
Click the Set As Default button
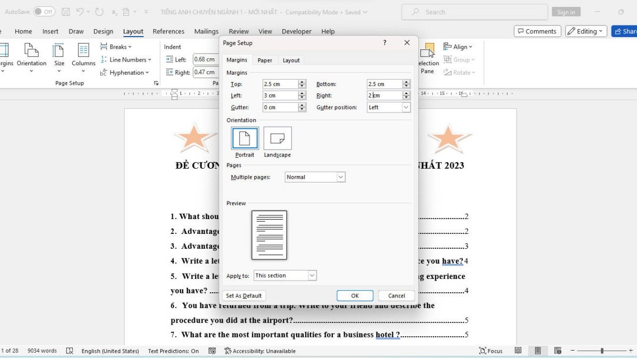coord(244,295)
